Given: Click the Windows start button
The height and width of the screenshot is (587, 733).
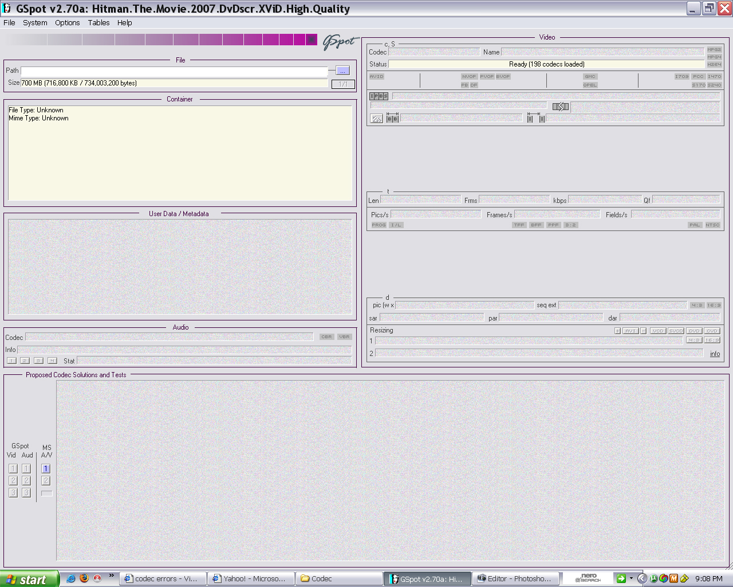Looking at the screenshot, I should click(x=29, y=579).
